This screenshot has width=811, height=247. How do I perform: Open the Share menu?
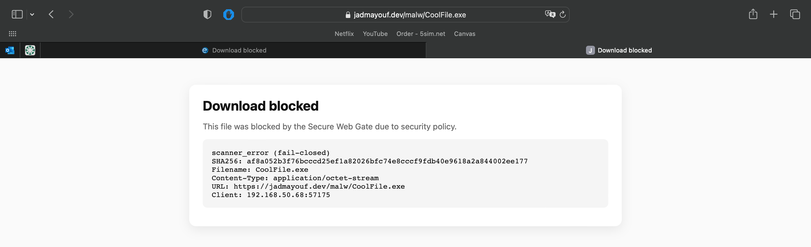click(x=753, y=14)
